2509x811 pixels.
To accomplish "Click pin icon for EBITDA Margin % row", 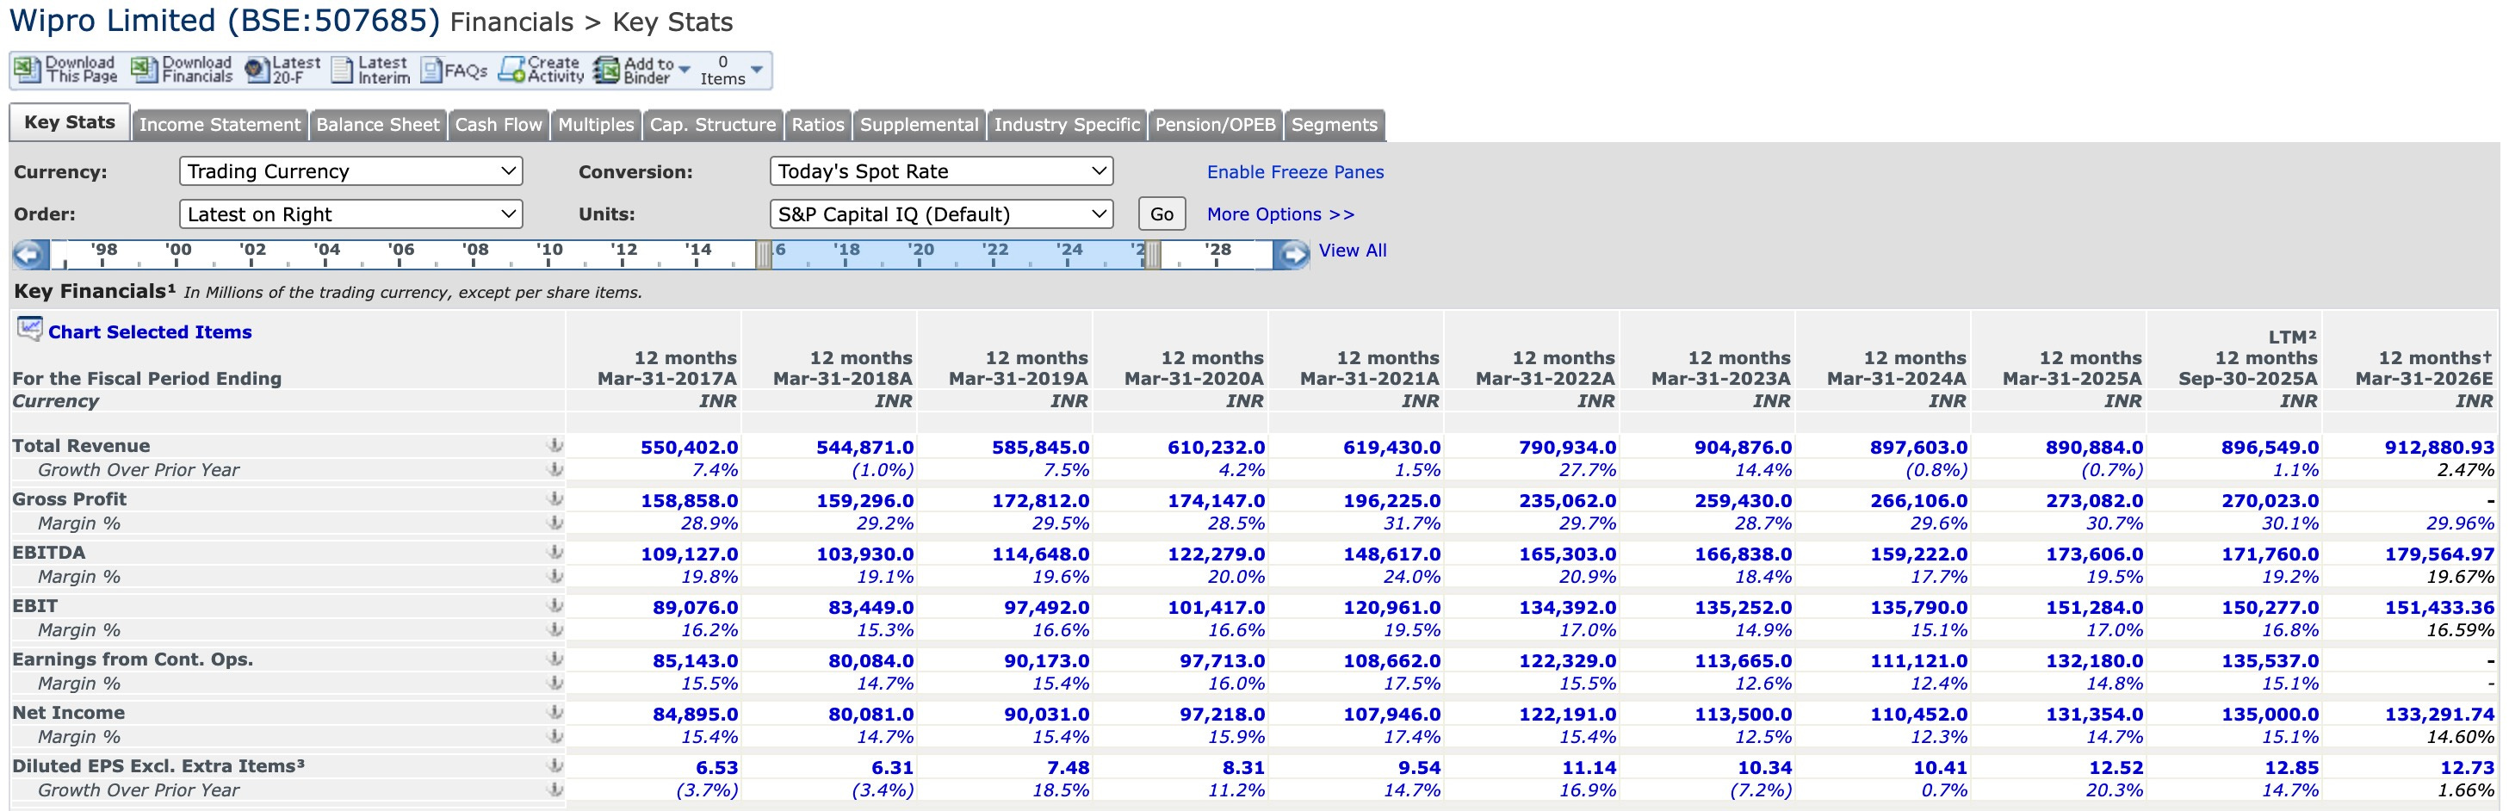I will (555, 576).
